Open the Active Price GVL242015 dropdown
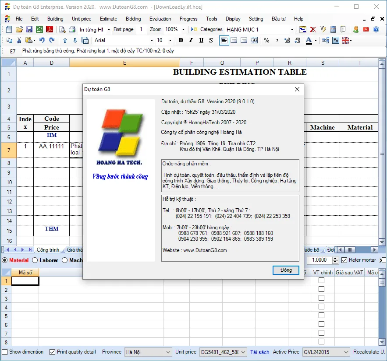387x361 pixels. (326, 352)
